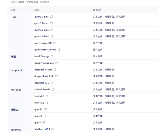Click the qwen3.7-max model text
The height and width of the screenshot is (136, 158).
(x=41, y=23)
